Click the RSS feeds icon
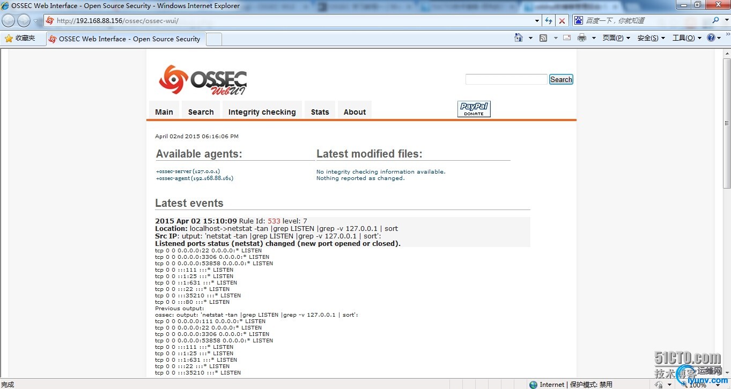731x389 pixels. [543, 38]
